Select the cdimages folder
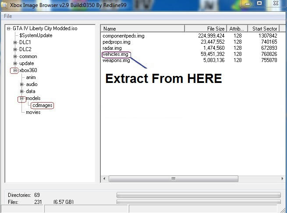 tap(43, 105)
